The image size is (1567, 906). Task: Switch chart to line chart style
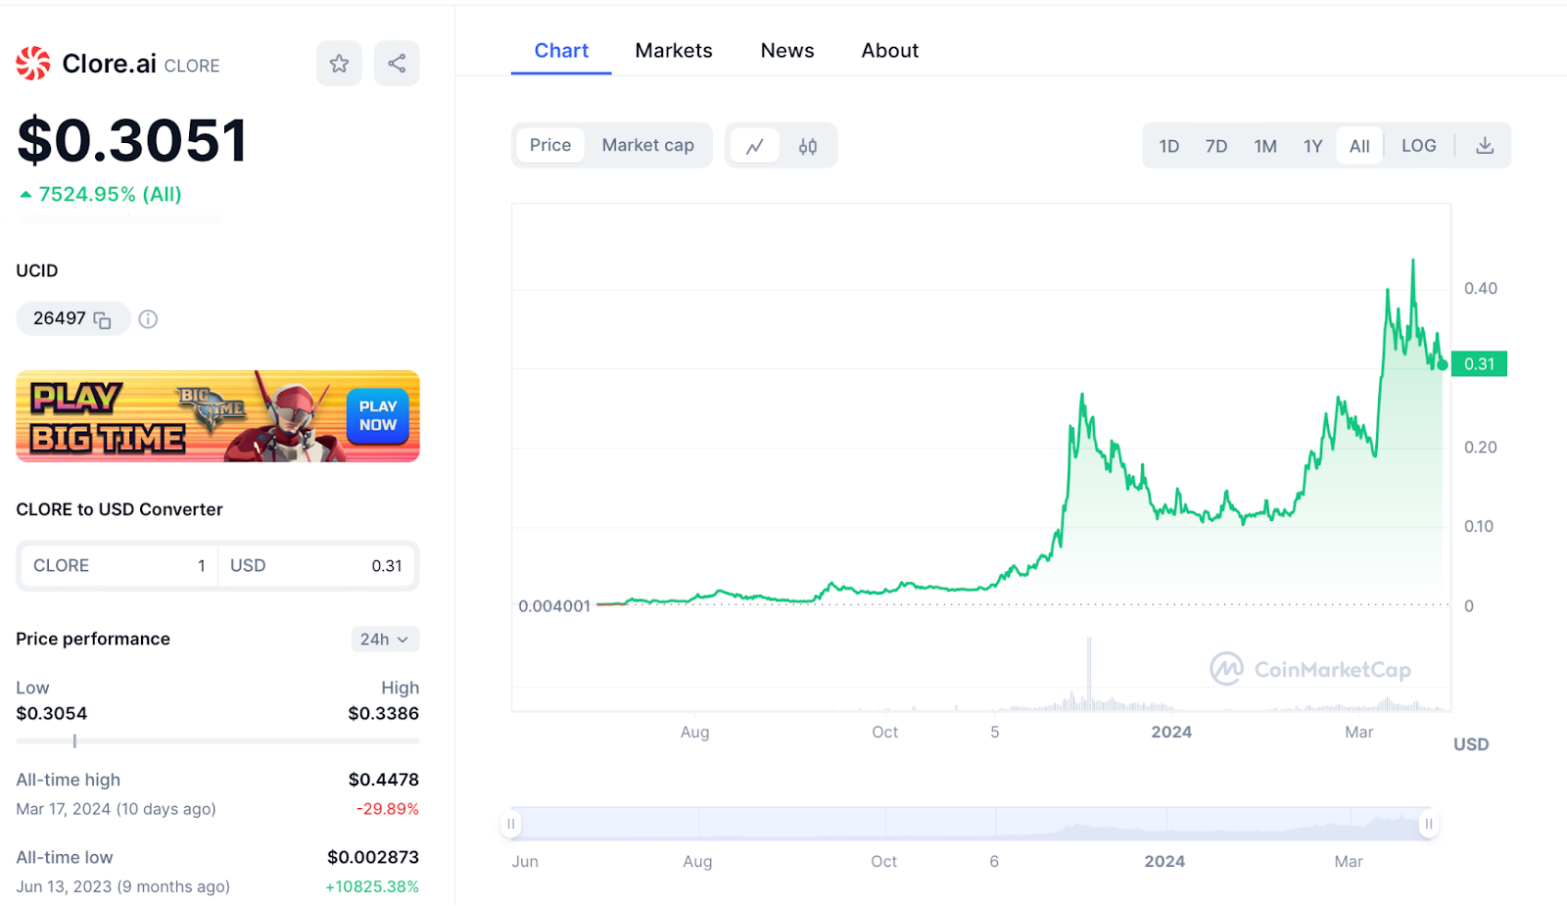tap(754, 144)
